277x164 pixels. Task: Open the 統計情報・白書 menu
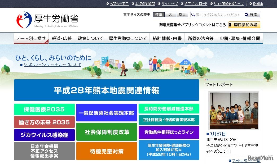[x=167, y=38]
